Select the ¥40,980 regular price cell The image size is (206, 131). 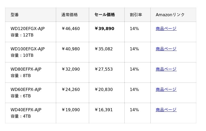tap(71, 49)
